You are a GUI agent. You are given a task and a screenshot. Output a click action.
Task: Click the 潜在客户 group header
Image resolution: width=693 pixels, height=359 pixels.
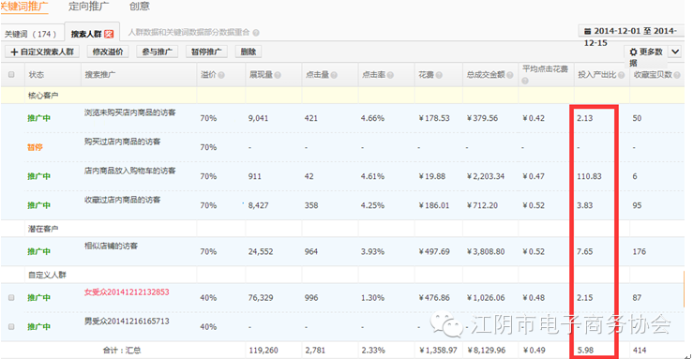tap(43, 229)
